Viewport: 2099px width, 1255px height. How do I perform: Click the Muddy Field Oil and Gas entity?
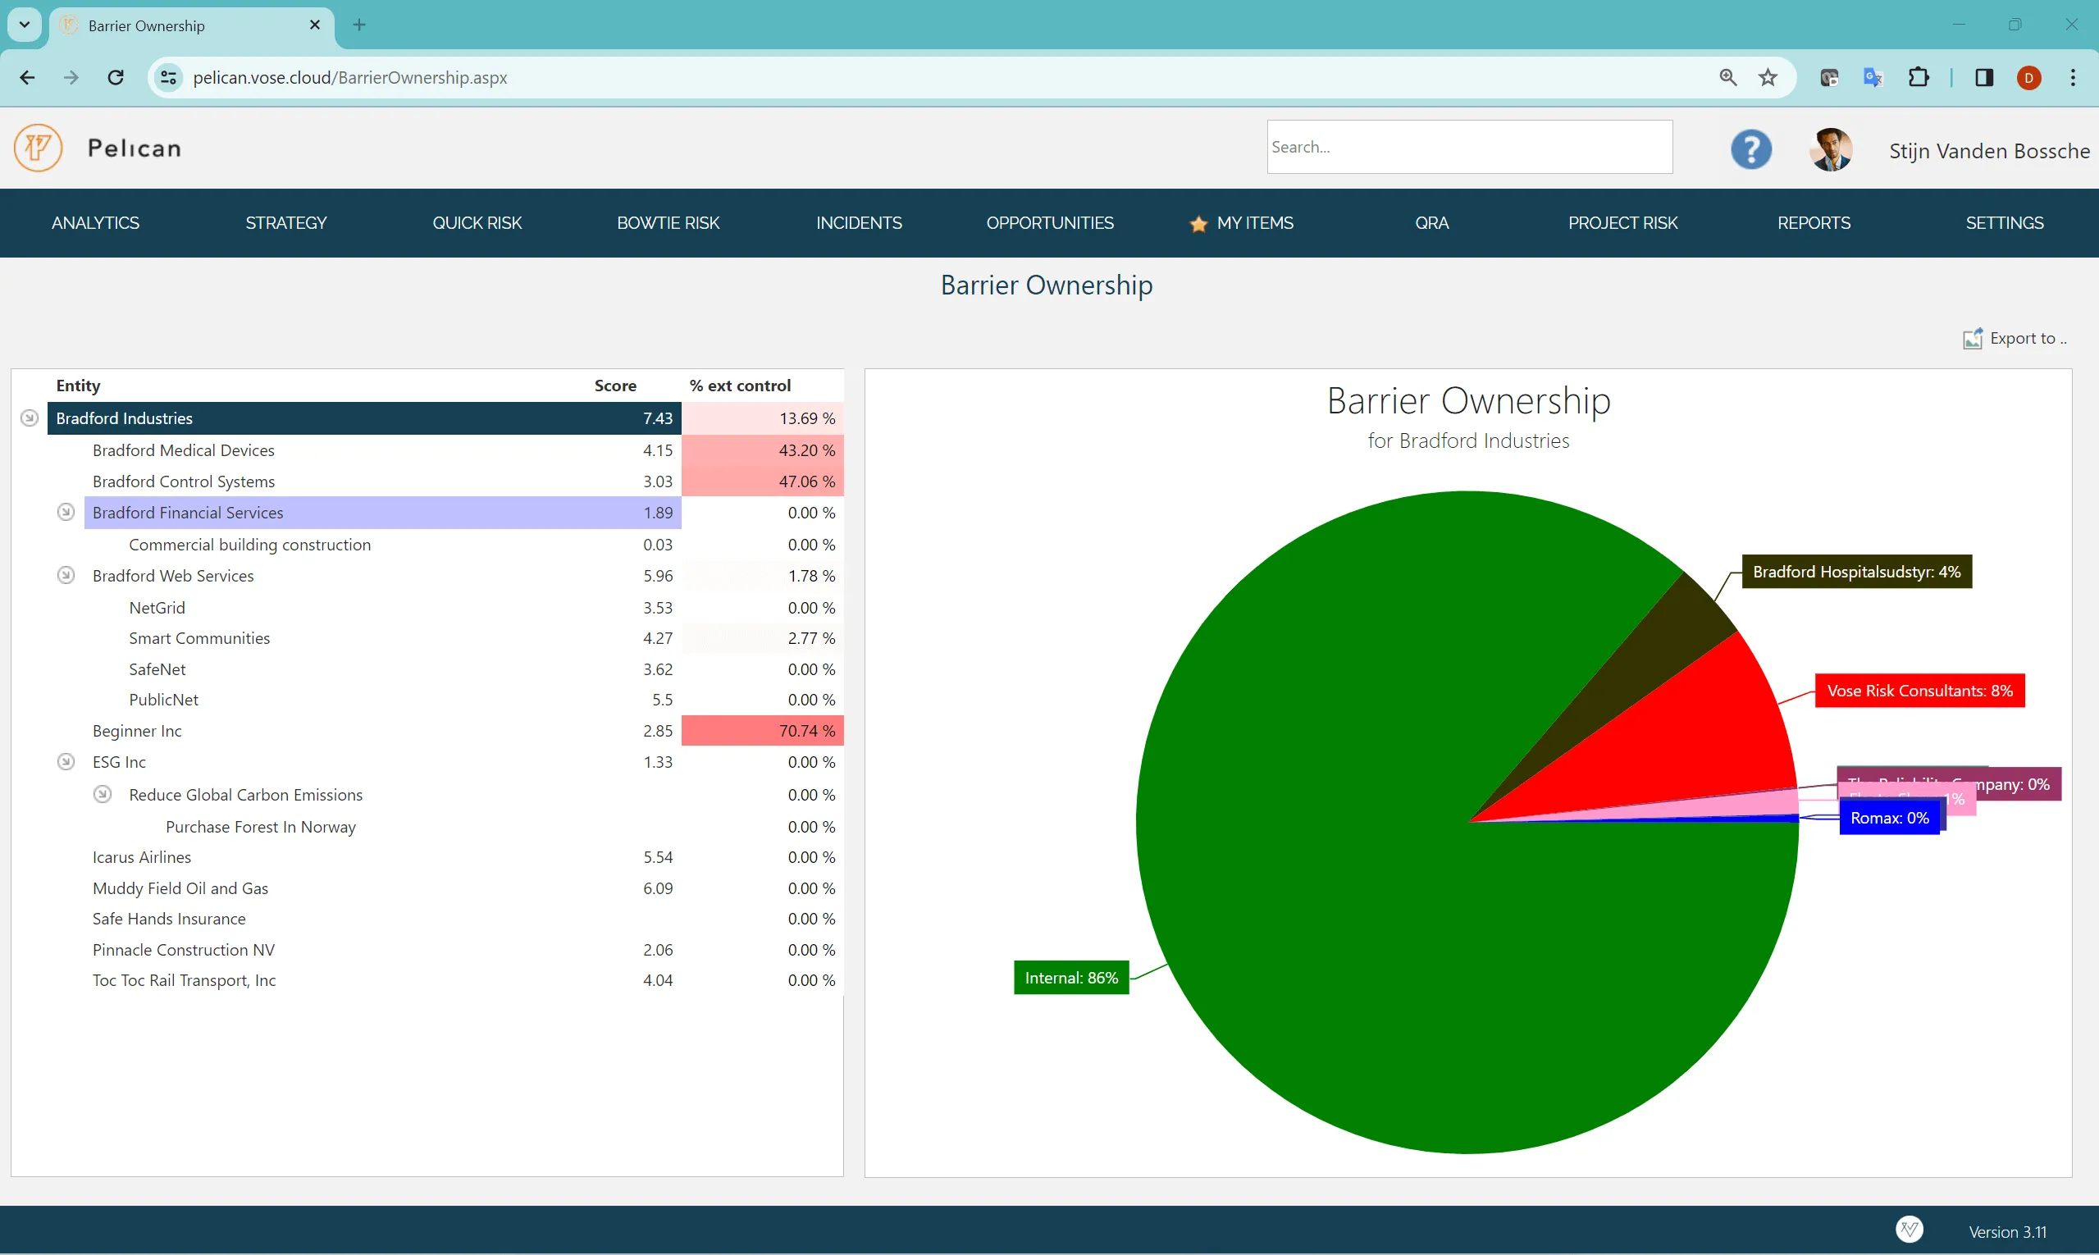point(180,888)
